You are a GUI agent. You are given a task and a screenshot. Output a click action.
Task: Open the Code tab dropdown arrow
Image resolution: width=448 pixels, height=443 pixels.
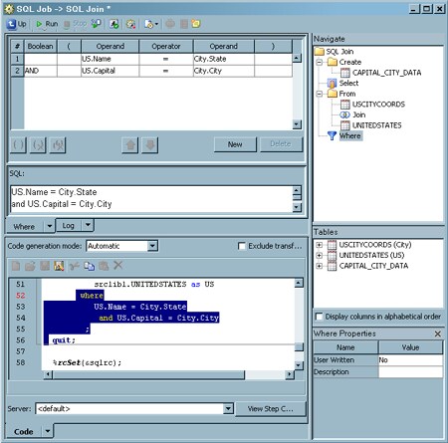(48, 431)
